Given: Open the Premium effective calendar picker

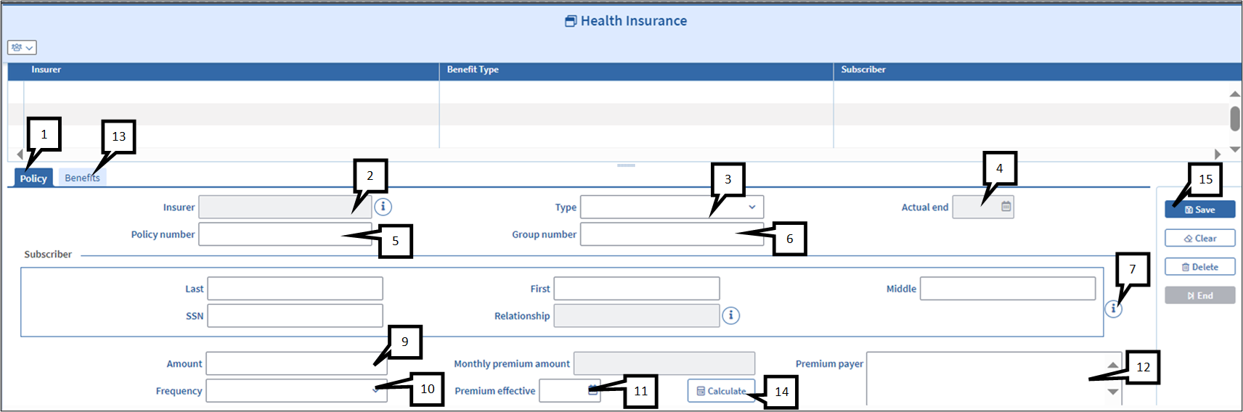Looking at the screenshot, I should click(x=592, y=390).
